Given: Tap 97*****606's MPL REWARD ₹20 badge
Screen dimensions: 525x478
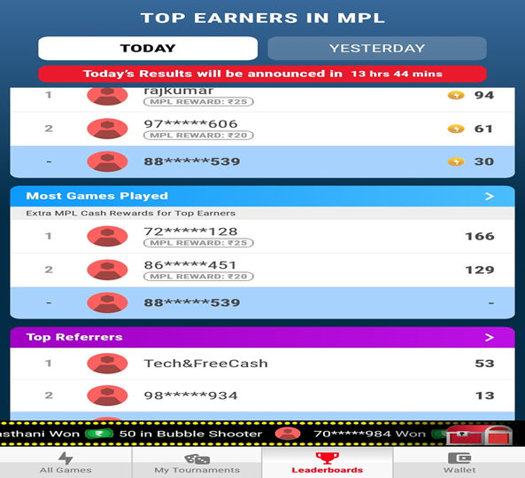Looking at the screenshot, I should 198,135.
